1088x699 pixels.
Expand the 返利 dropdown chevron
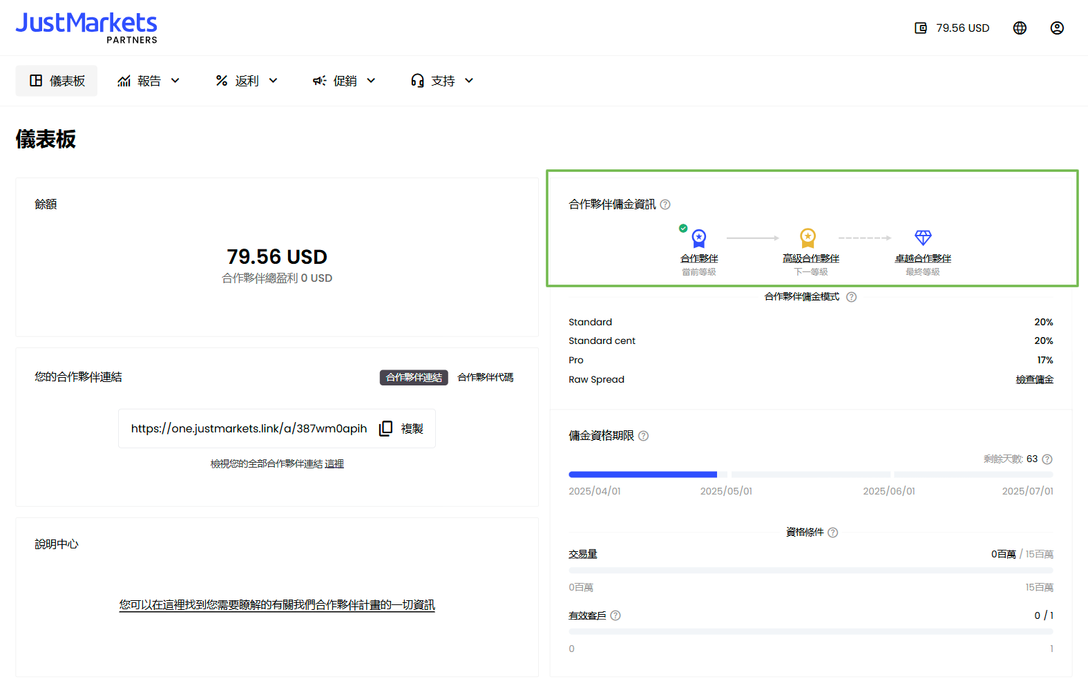(x=274, y=81)
